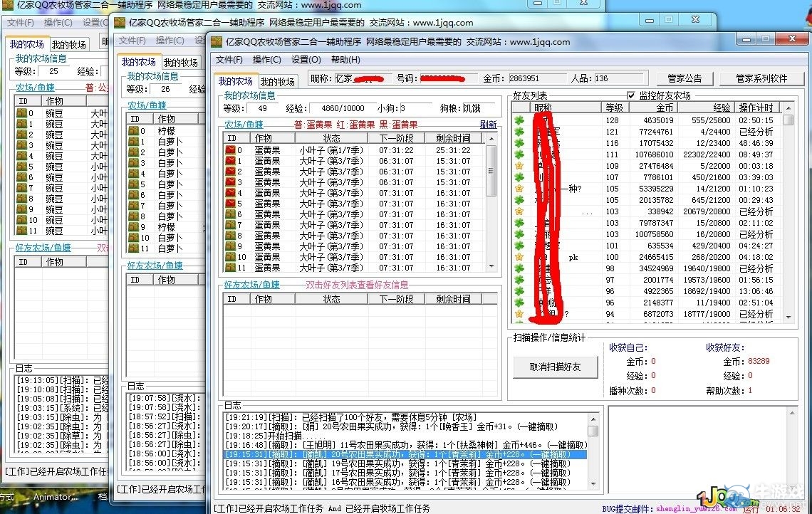Click the friend list scrollbar up arrow
The height and width of the screenshot is (514, 812).
coord(788,107)
